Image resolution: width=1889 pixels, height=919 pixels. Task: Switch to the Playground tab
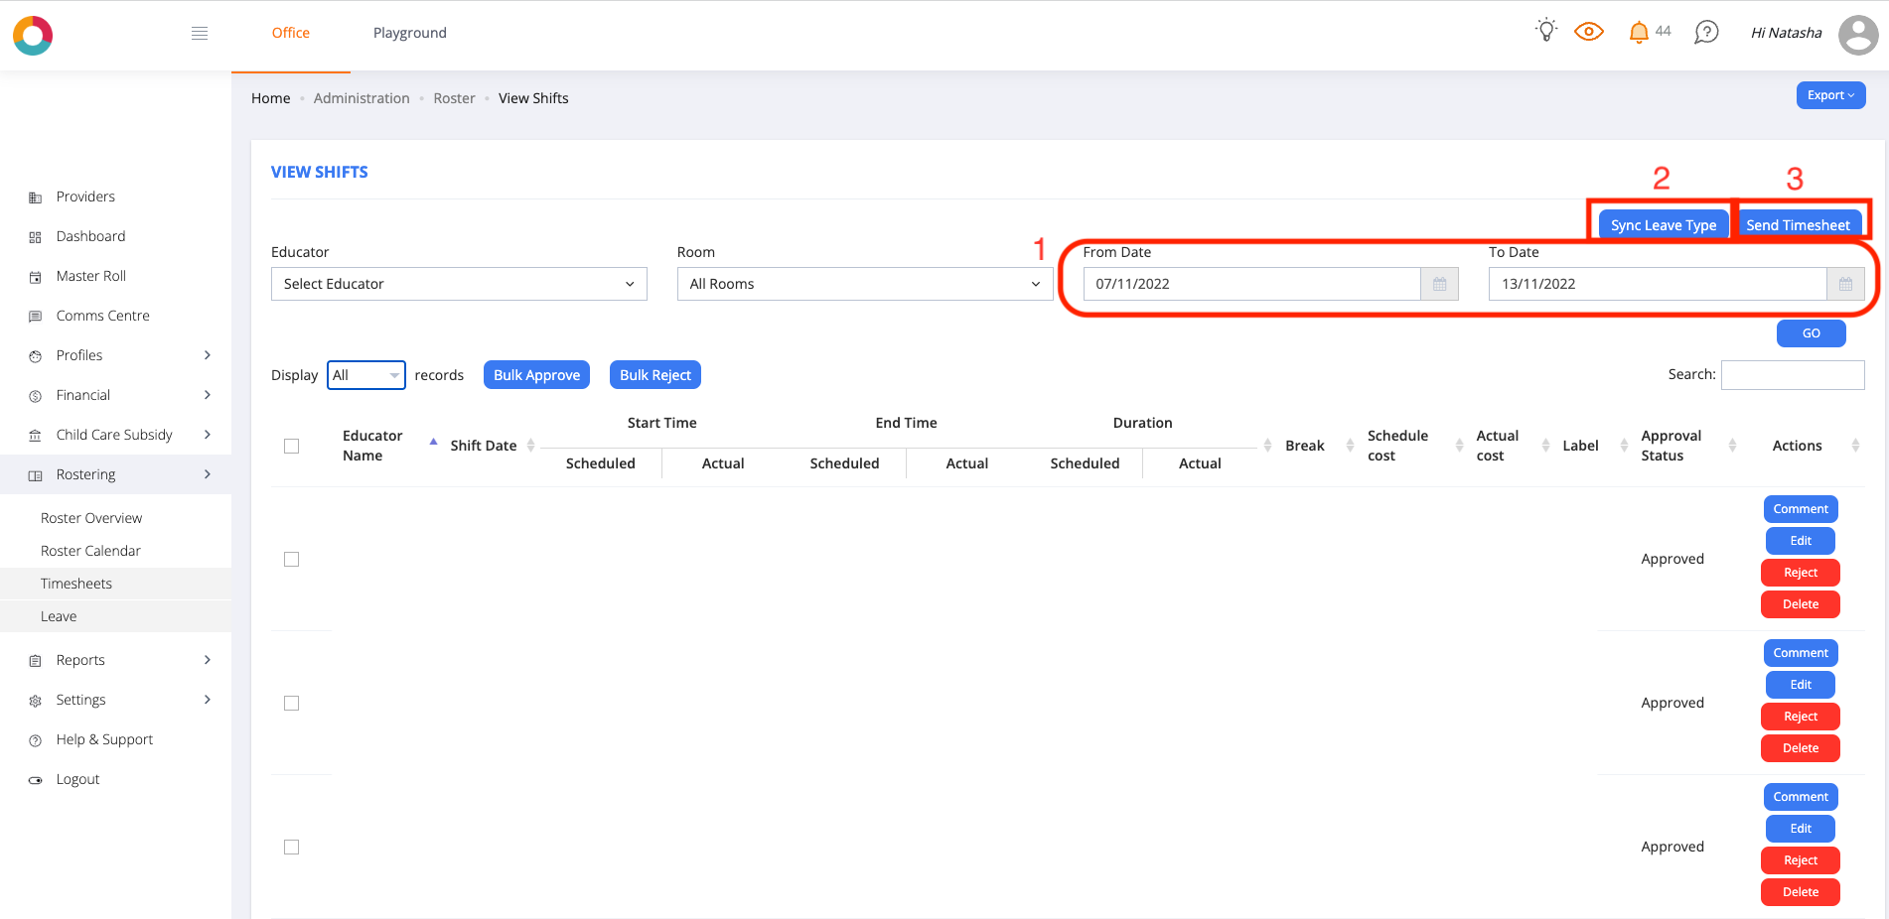[409, 33]
